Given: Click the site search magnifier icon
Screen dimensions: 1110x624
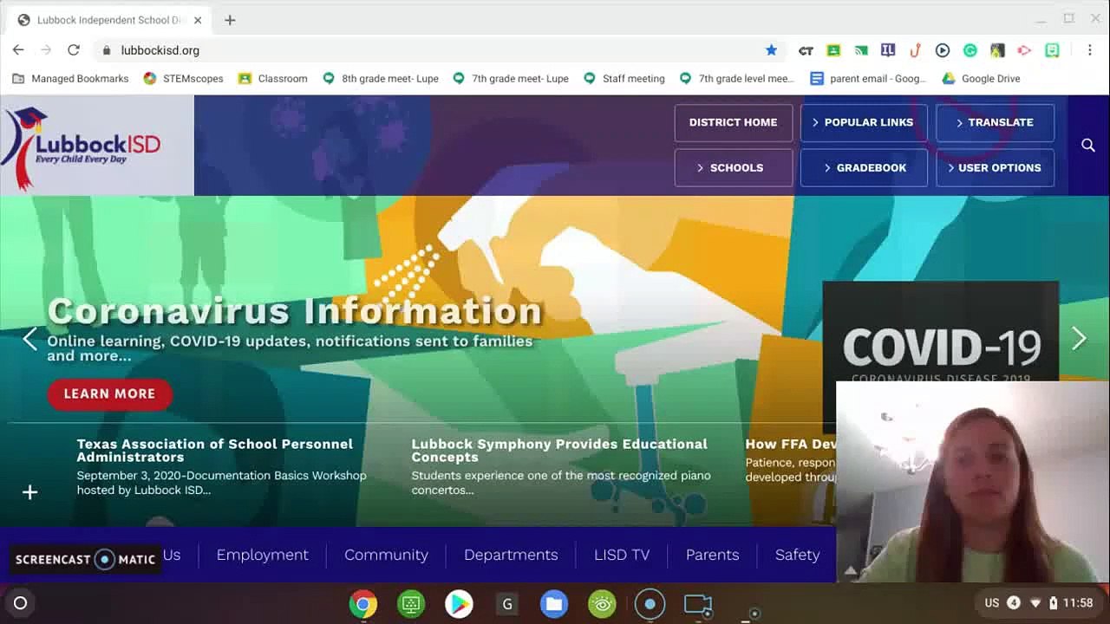Looking at the screenshot, I should pyautogui.click(x=1088, y=145).
